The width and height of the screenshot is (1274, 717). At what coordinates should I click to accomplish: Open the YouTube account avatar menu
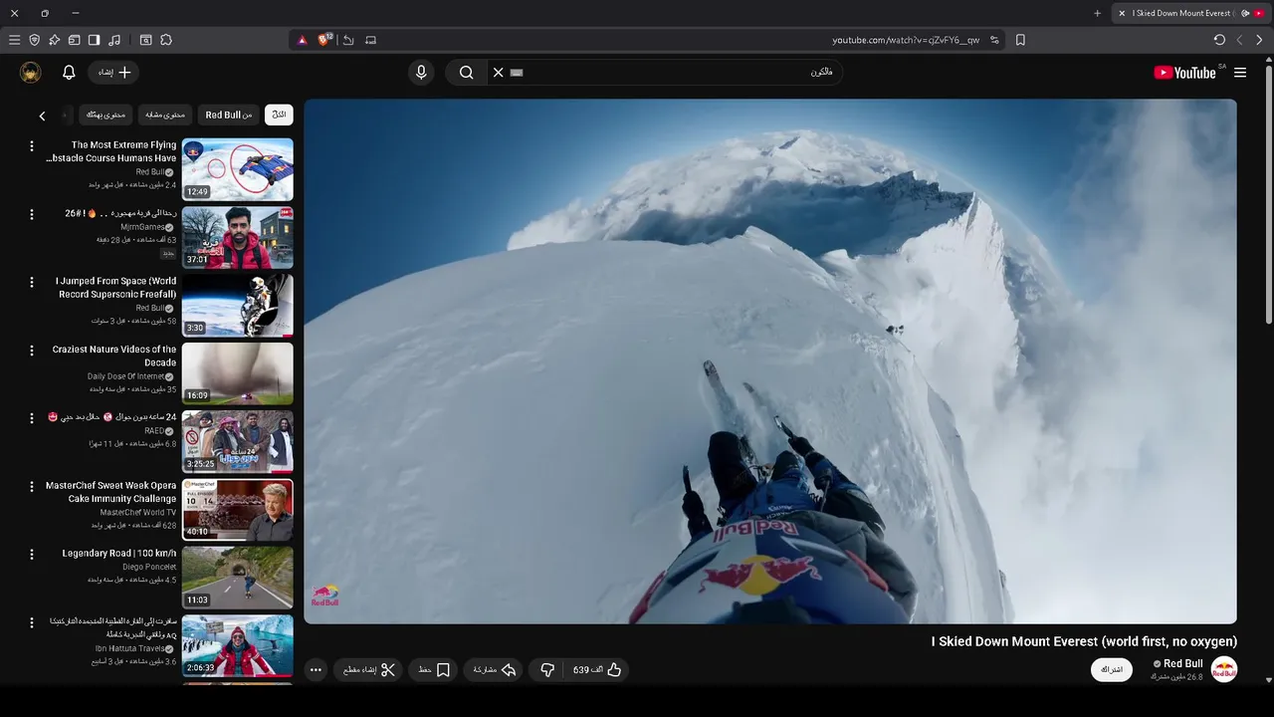pos(31,72)
